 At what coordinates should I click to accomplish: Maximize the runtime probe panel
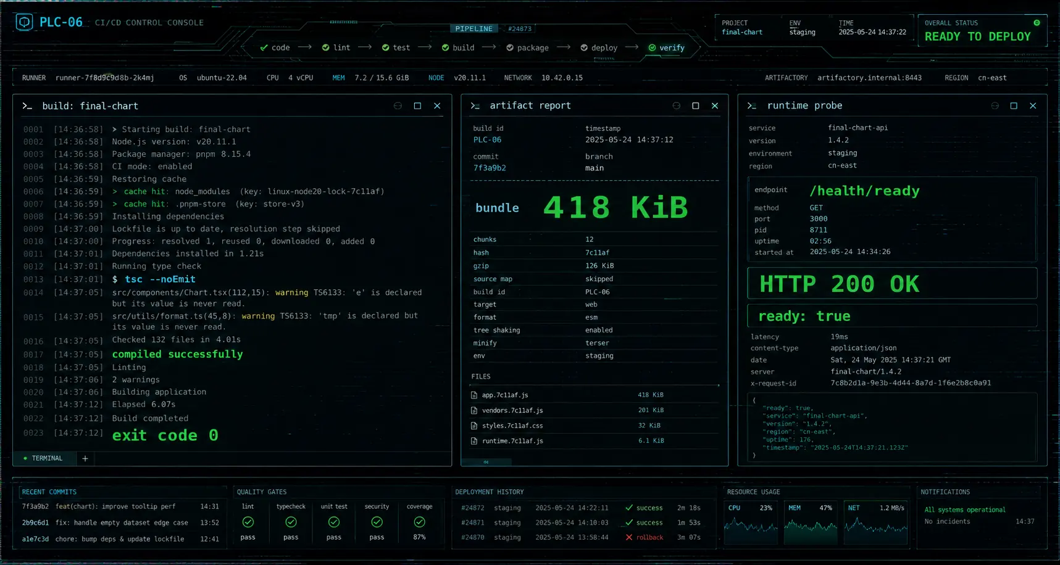click(x=1014, y=106)
